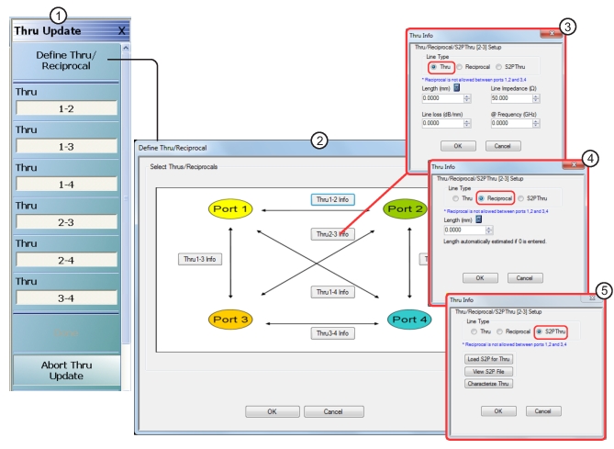Click the Thru3-4 Info button
Image resolution: width=614 pixels, height=449 pixels.
click(333, 333)
